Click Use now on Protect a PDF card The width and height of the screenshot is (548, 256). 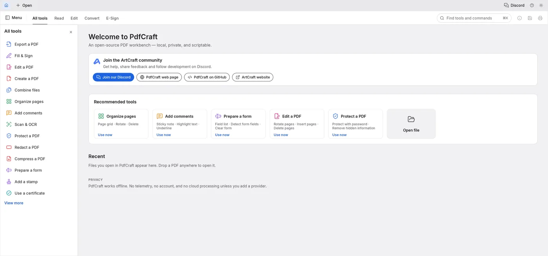(x=339, y=135)
